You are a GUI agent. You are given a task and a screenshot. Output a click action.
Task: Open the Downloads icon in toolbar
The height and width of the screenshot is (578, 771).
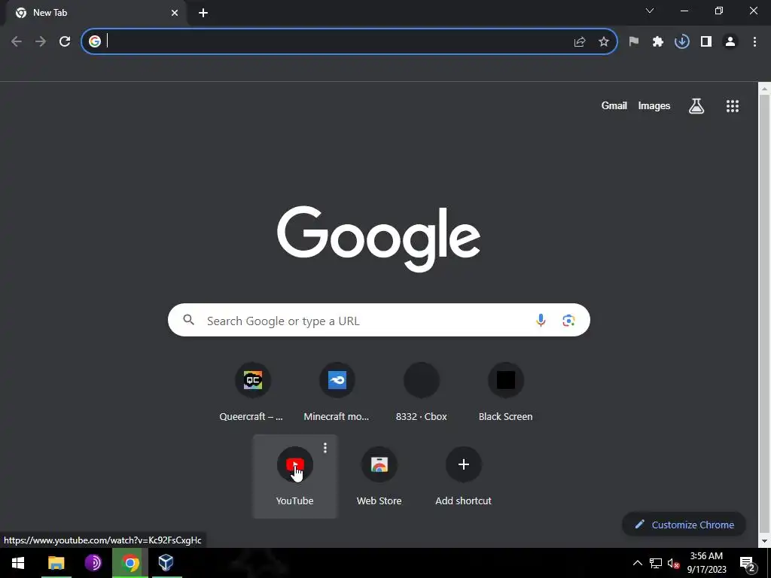[682, 42]
